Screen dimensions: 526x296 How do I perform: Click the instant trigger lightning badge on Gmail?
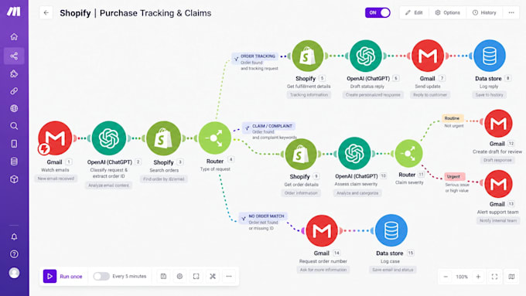[44, 149]
